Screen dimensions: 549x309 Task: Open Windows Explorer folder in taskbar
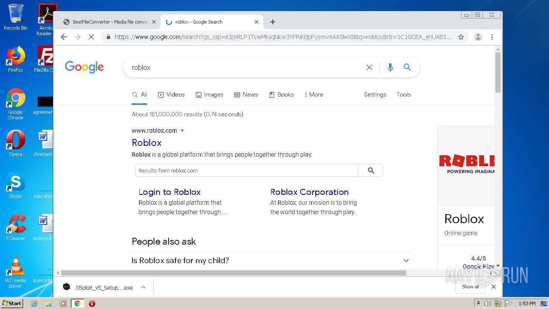tap(48, 303)
